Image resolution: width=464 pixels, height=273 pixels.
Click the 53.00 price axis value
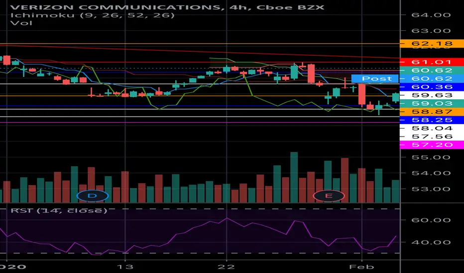pos(431,189)
